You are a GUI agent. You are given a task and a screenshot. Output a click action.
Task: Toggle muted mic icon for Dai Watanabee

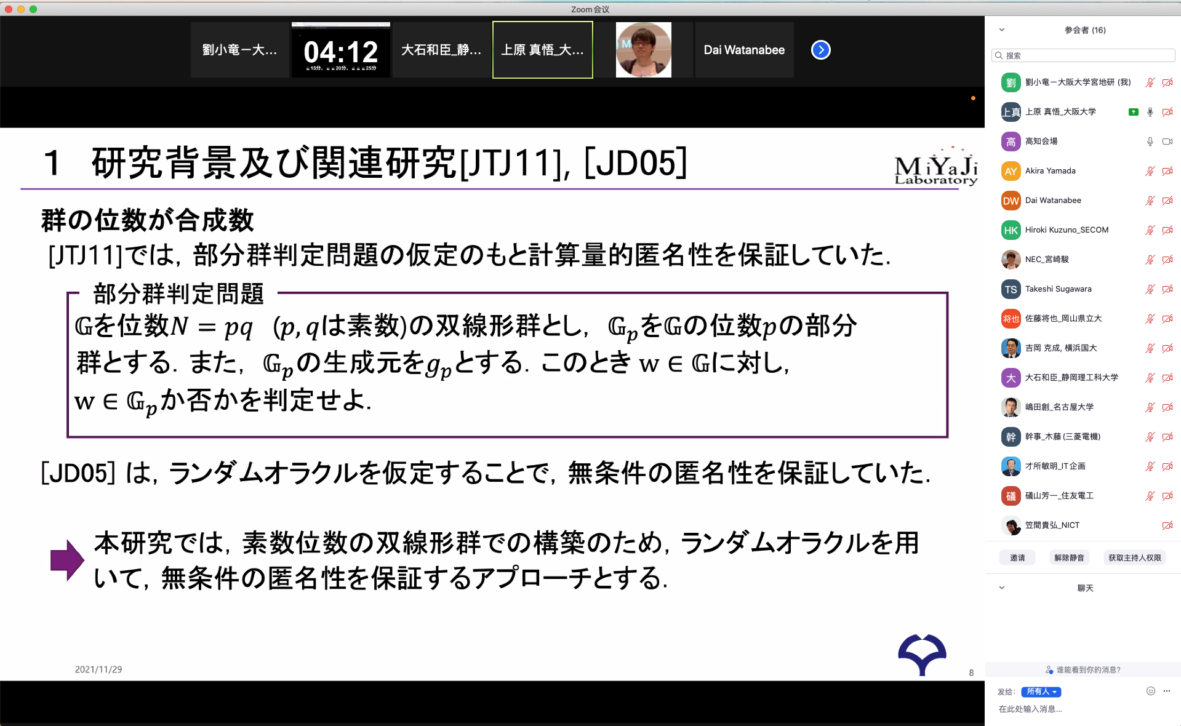tap(1150, 201)
